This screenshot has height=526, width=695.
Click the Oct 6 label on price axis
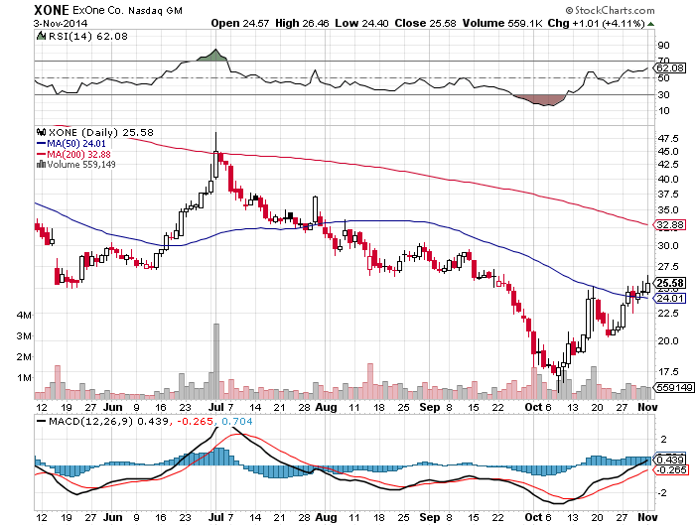click(x=538, y=407)
